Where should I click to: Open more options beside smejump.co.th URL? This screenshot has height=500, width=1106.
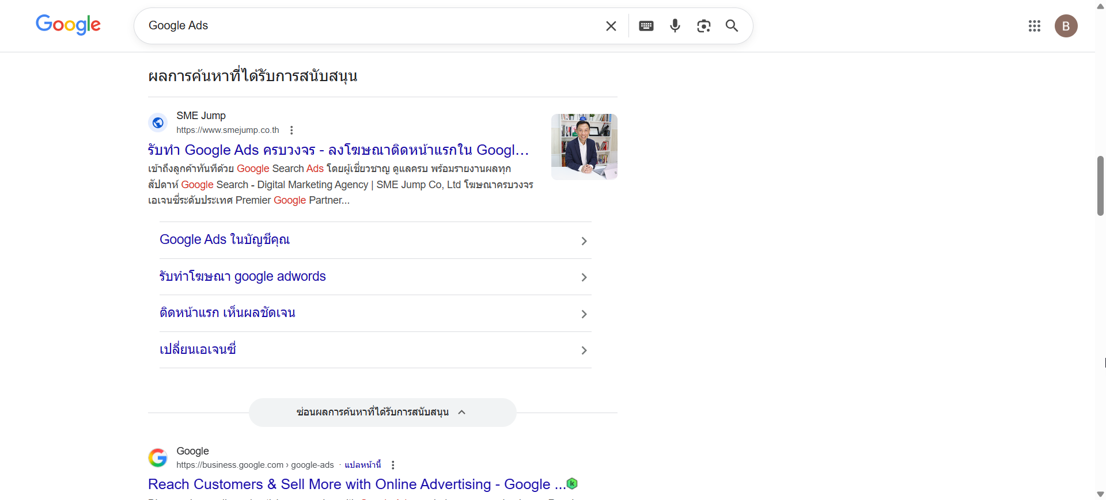click(291, 130)
